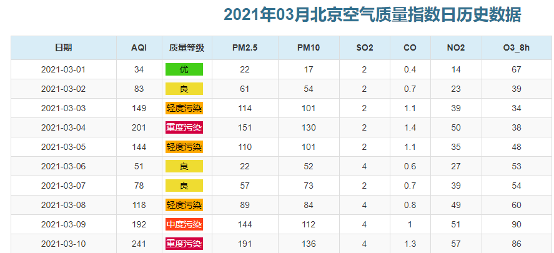This screenshot has height=253, width=554.
Task: Click AQI value 192 on 2021-03-09
Action: pyautogui.click(x=139, y=225)
